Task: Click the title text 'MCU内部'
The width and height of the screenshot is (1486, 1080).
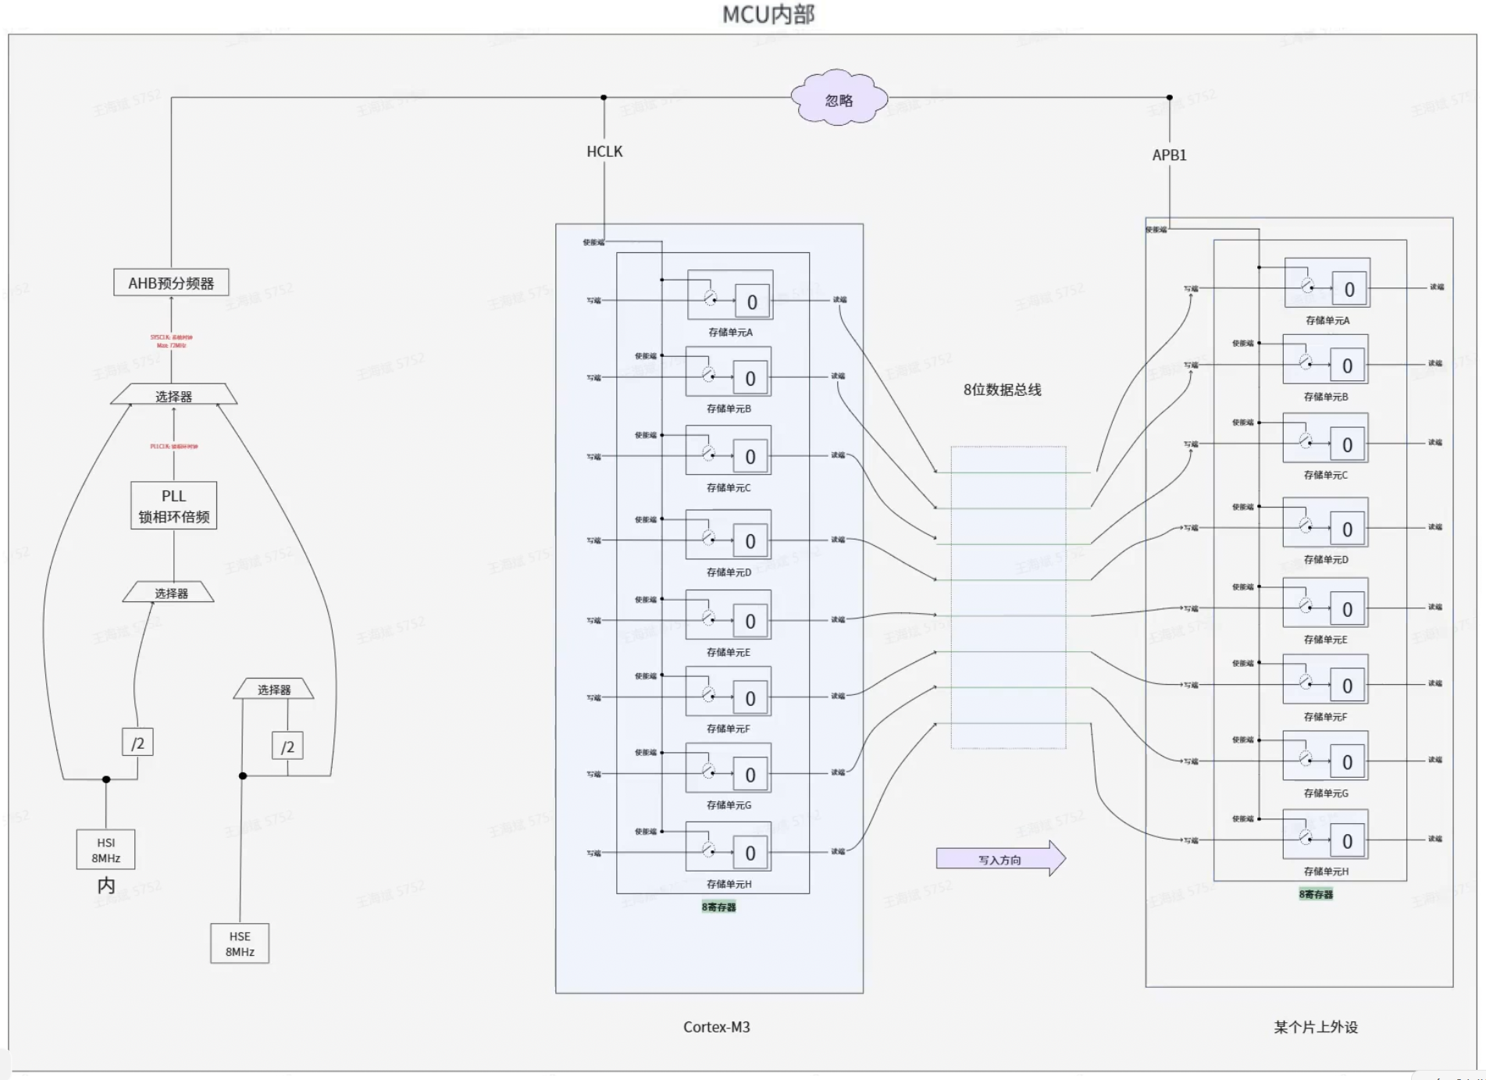Action: (768, 14)
